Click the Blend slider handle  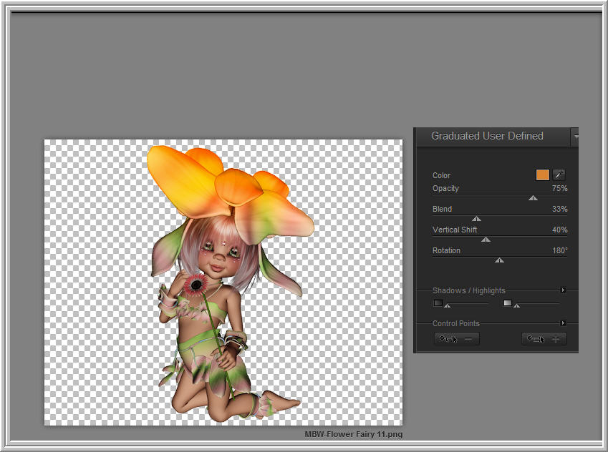pos(476,219)
